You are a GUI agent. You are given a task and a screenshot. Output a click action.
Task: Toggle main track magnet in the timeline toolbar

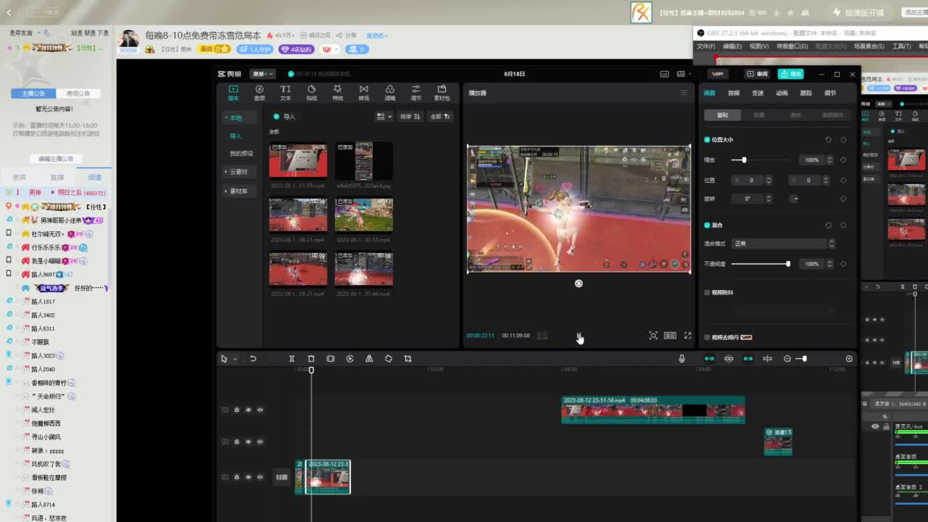(x=709, y=359)
